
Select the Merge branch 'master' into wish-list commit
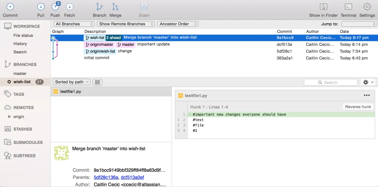point(214,38)
